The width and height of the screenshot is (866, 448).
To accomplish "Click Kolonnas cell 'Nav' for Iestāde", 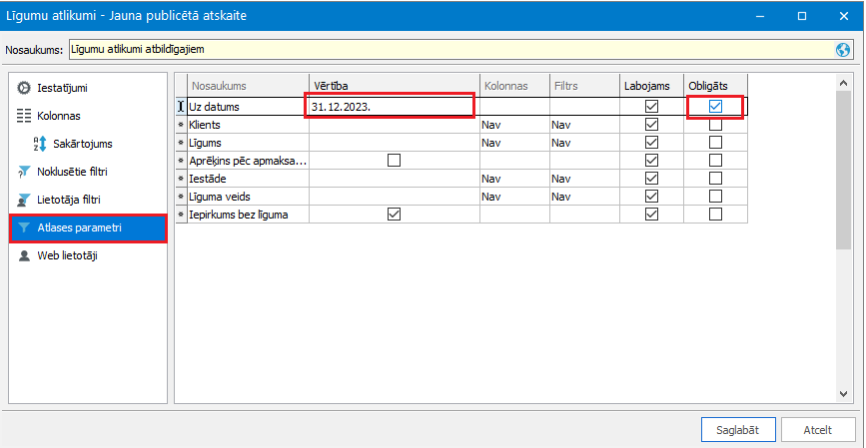I will pos(514,179).
